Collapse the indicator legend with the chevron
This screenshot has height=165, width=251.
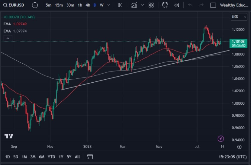pos(8,38)
